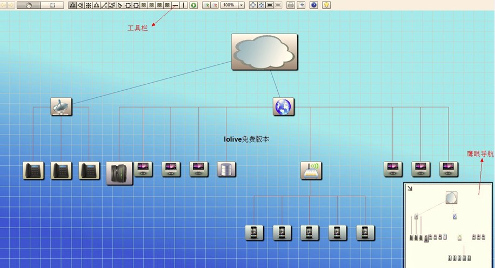Switch to rectangle marquee selection mode
The image size is (495, 268).
point(52,5)
